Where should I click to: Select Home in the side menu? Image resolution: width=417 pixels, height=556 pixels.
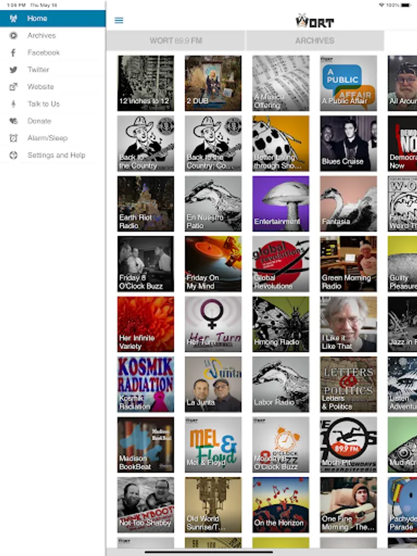(x=53, y=19)
